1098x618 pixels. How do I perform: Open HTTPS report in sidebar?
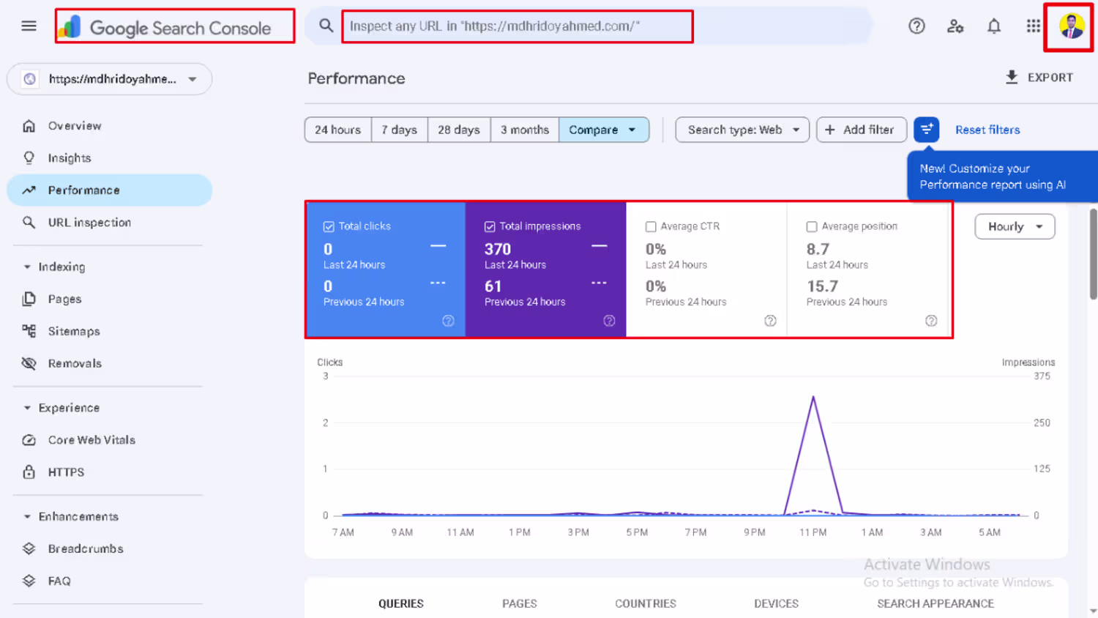pyautogui.click(x=110, y=472)
